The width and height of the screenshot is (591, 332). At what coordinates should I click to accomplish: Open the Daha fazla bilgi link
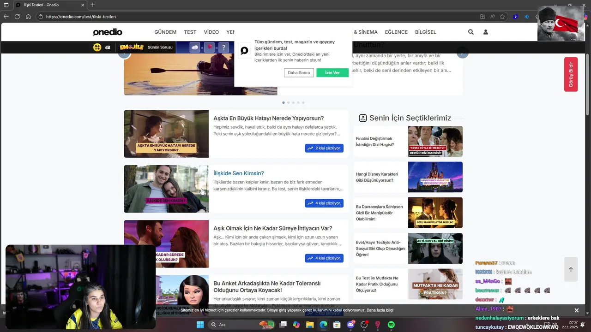(380, 310)
